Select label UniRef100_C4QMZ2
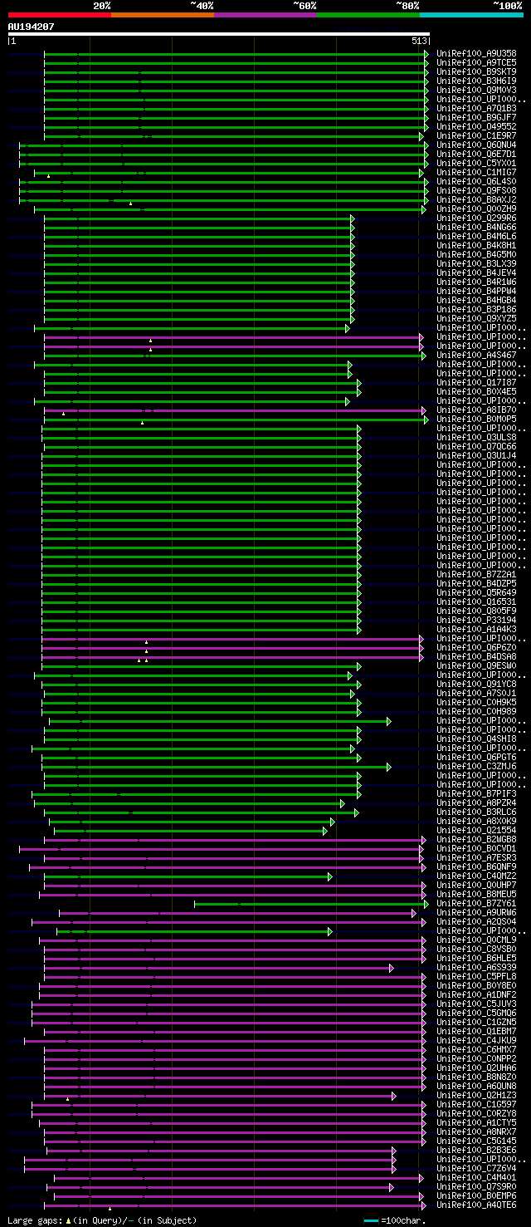 [476, 876]
